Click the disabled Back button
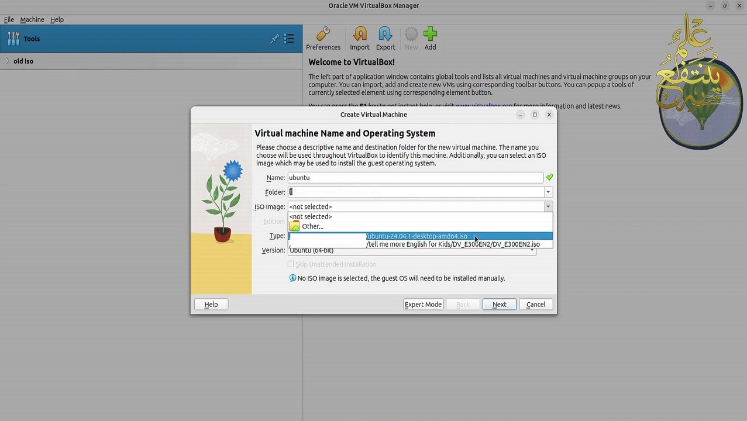Image resolution: width=747 pixels, height=421 pixels. (x=463, y=304)
